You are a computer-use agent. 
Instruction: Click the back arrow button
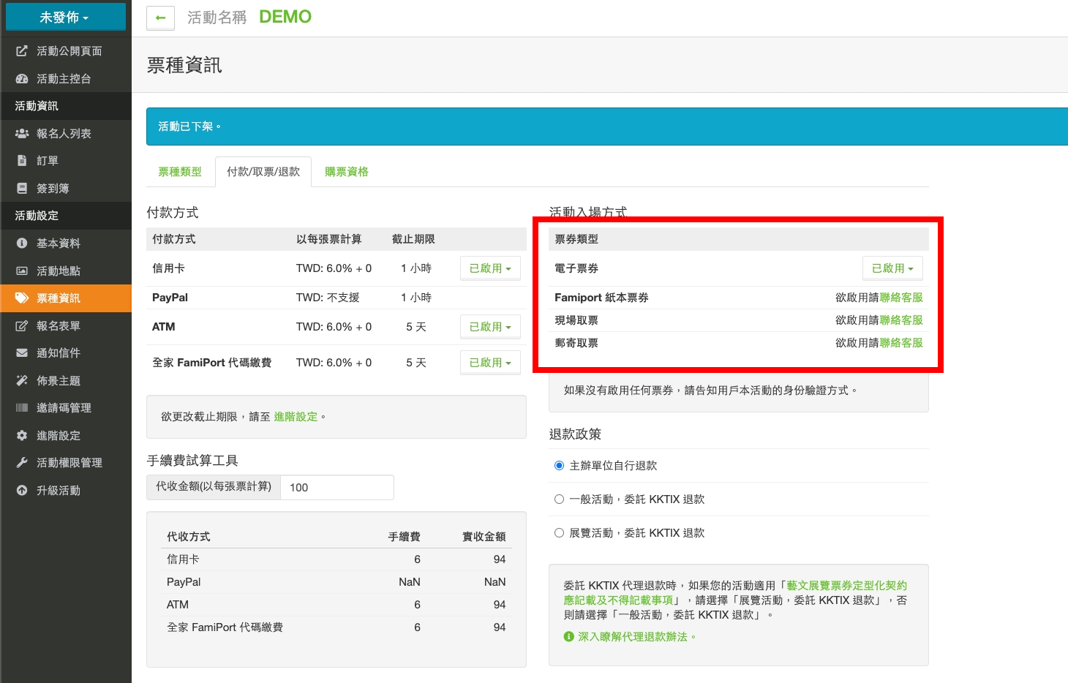click(160, 18)
